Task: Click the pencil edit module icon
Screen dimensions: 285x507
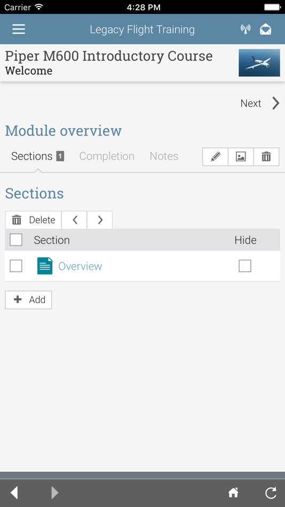Action: [x=216, y=157]
